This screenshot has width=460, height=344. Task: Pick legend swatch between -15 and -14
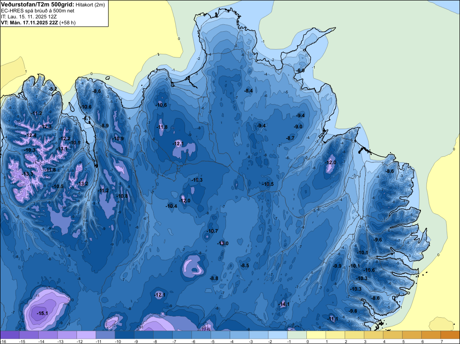(x=29, y=335)
